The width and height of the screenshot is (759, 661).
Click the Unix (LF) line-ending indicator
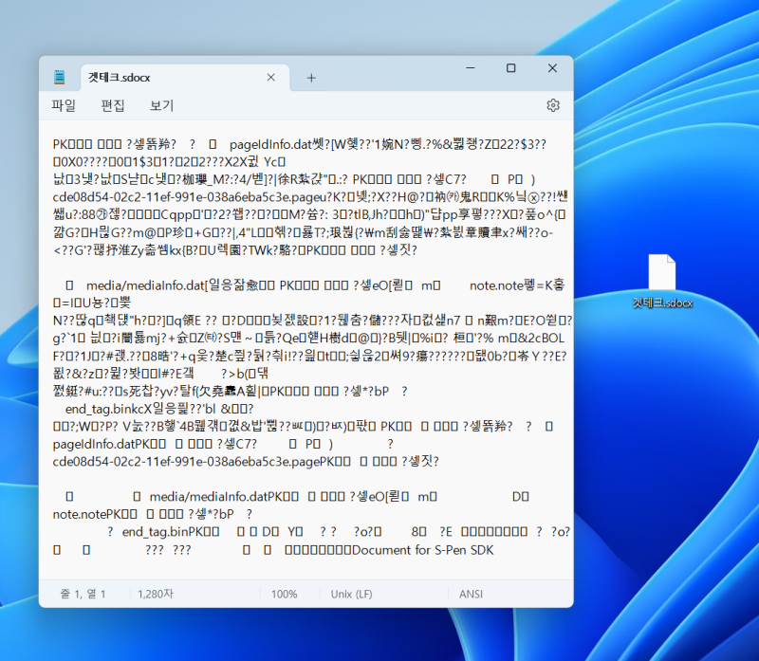tap(351, 593)
